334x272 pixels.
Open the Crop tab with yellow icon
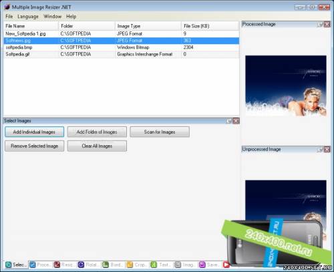[137, 265]
